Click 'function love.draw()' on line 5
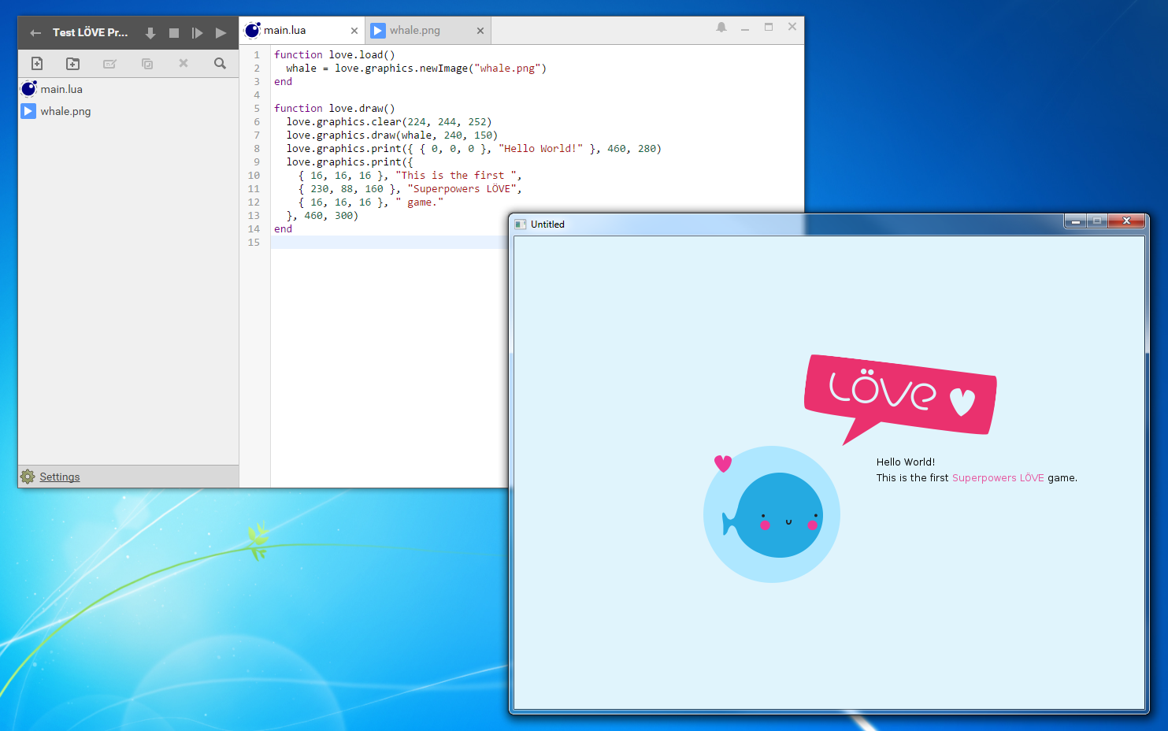This screenshot has width=1168, height=731. pos(335,109)
